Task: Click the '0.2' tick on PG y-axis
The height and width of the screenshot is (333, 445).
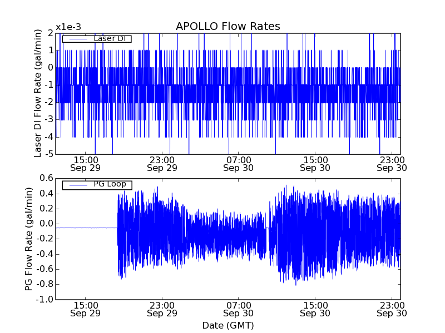Action: pos(47,209)
